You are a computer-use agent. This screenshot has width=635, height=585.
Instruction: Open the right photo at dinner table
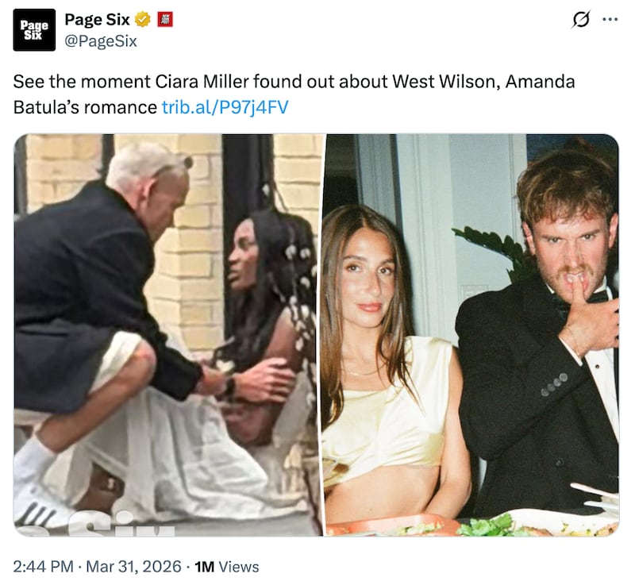pyautogui.click(x=470, y=333)
